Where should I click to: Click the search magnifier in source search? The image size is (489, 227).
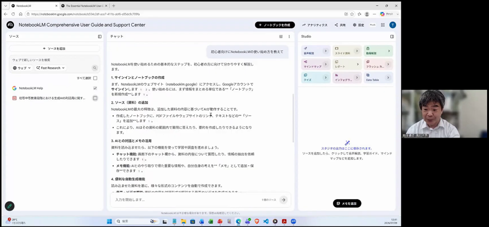[x=95, y=68]
